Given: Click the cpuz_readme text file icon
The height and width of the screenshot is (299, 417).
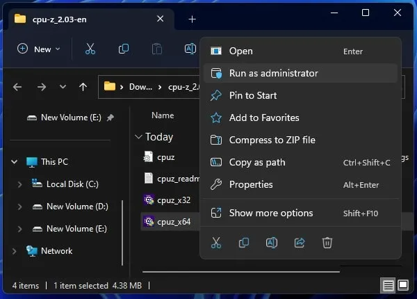Looking at the screenshot, I should pos(149,178).
